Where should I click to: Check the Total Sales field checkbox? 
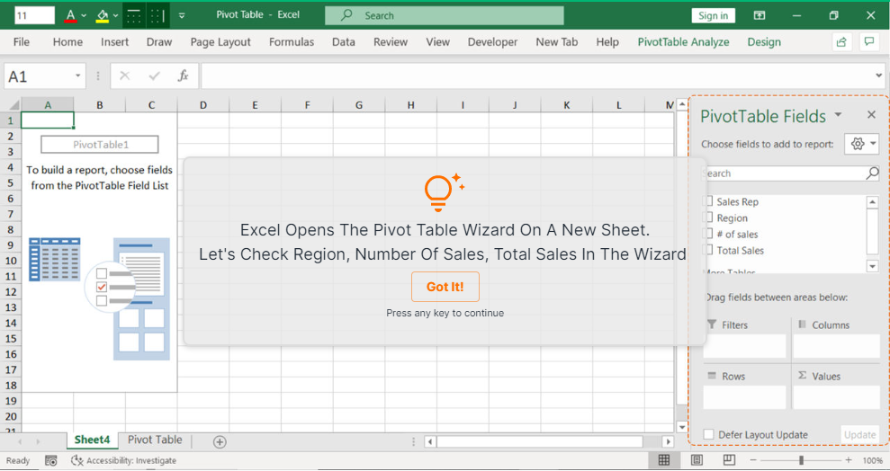tap(708, 250)
